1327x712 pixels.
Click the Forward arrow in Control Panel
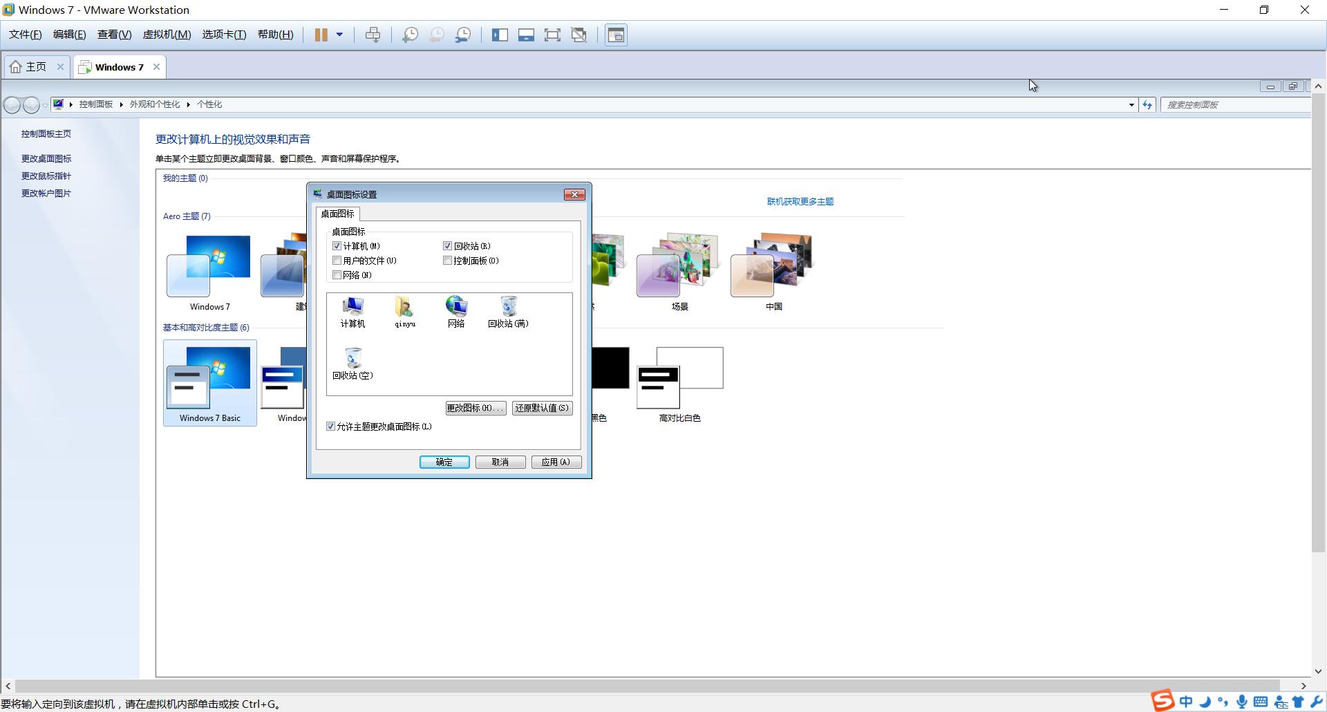[31, 105]
